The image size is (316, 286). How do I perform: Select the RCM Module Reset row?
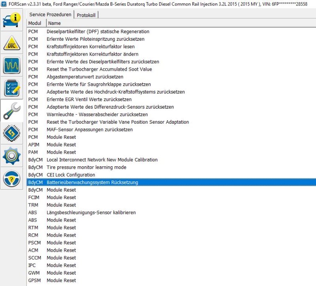[171, 235]
